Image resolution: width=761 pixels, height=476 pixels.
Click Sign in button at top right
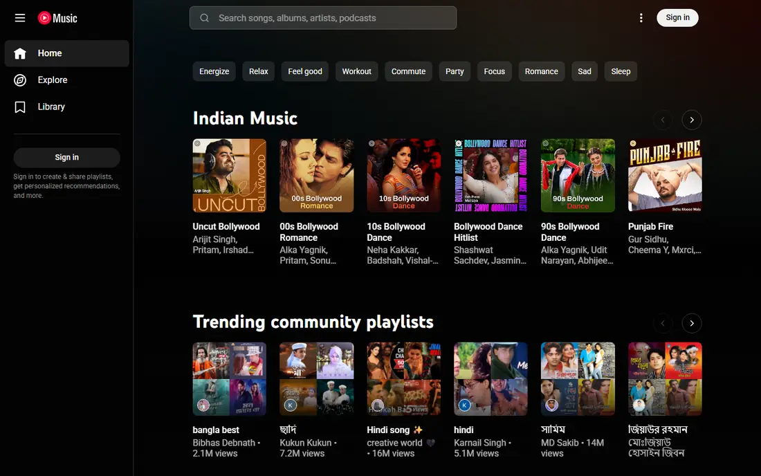click(677, 18)
